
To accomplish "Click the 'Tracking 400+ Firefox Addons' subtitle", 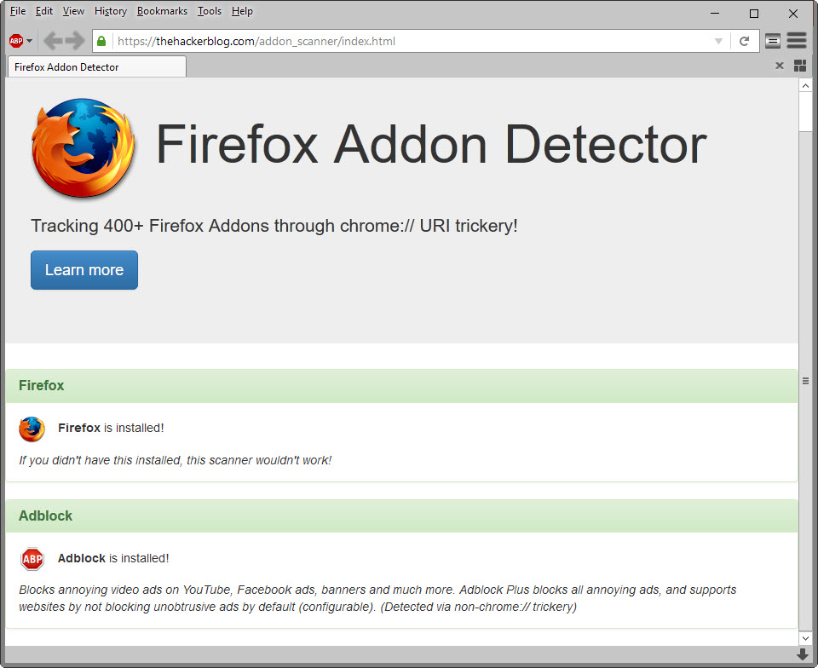I will (x=274, y=226).
